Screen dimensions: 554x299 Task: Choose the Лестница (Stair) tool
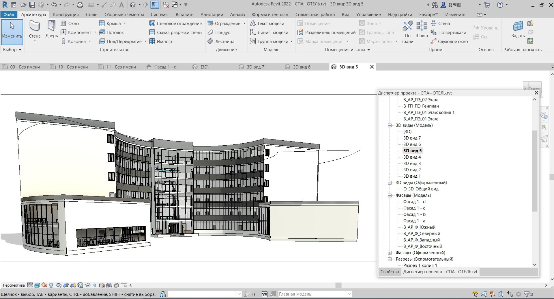[221, 41]
